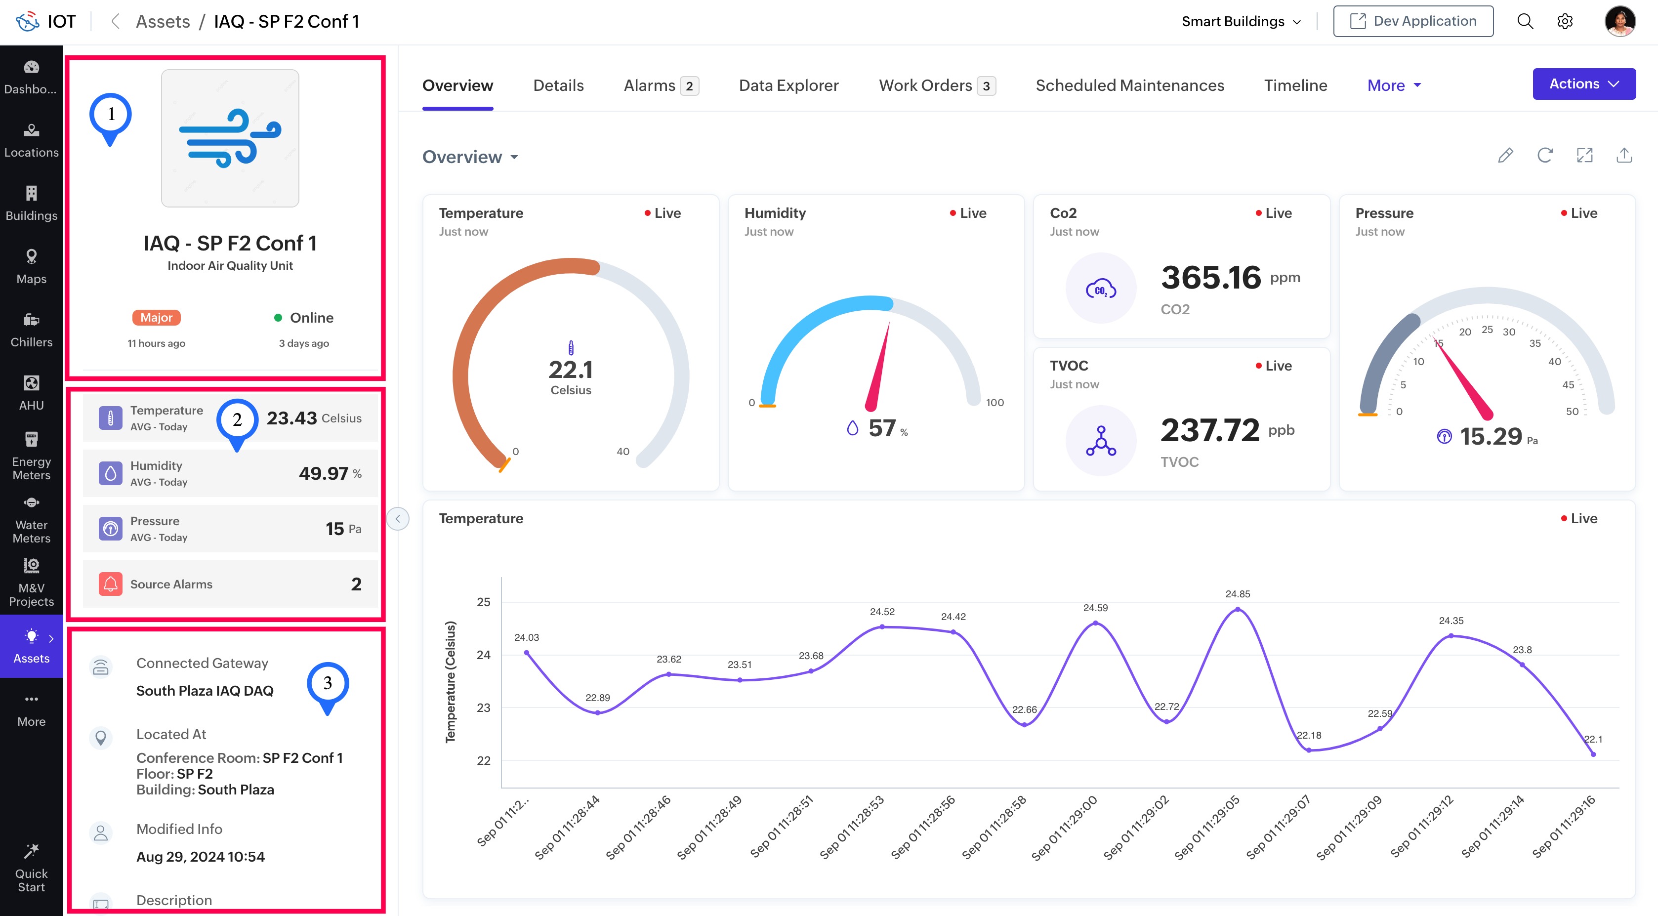The image size is (1658, 916).
Task: Click the export share icon
Action: tap(1624, 155)
